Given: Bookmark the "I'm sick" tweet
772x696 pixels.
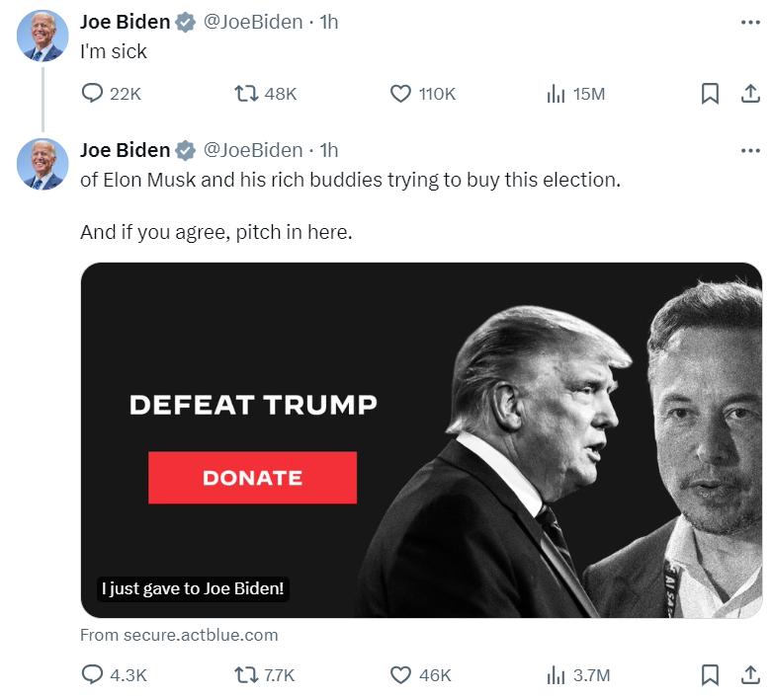Looking at the screenshot, I should (710, 94).
